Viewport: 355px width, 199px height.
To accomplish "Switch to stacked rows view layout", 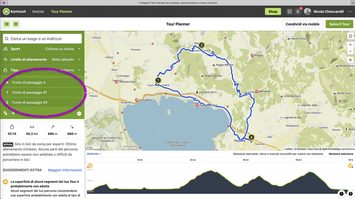I will point(16,24).
